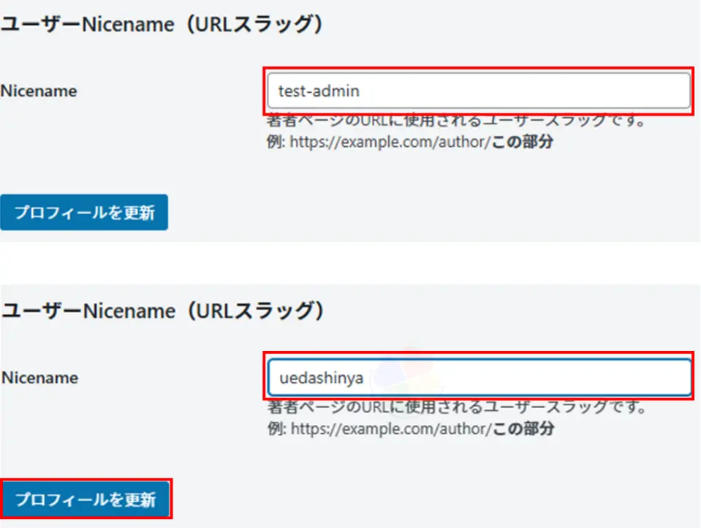Click the upper プロフィールを更新 button

click(84, 212)
